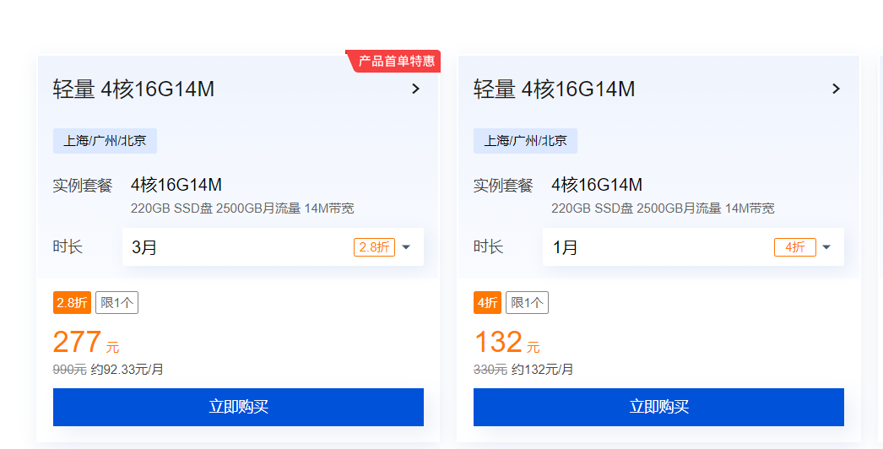The image size is (883, 449).
Task: Open second card title 轻量 4核16G14M
Action: pyautogui.click(x=554, y=89)
